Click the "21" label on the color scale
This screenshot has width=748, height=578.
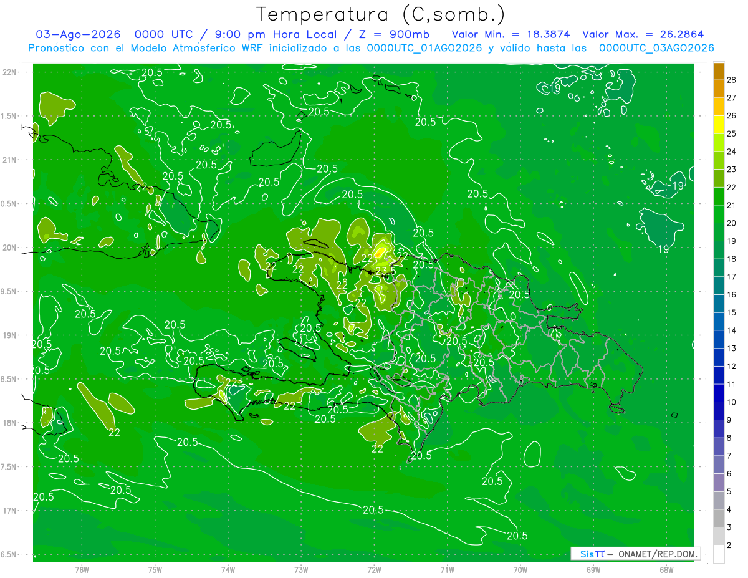[732, 205]
